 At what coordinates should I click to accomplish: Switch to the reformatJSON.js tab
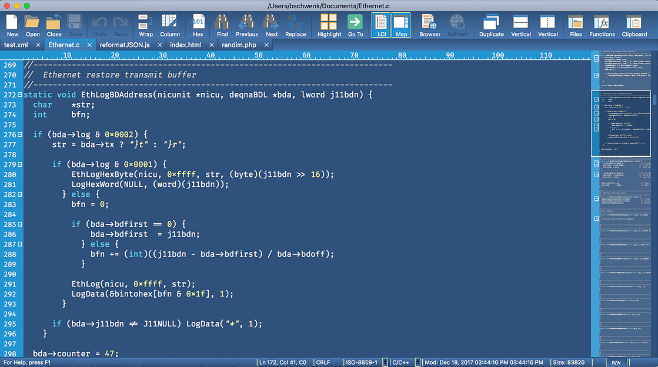coord(125,45)
